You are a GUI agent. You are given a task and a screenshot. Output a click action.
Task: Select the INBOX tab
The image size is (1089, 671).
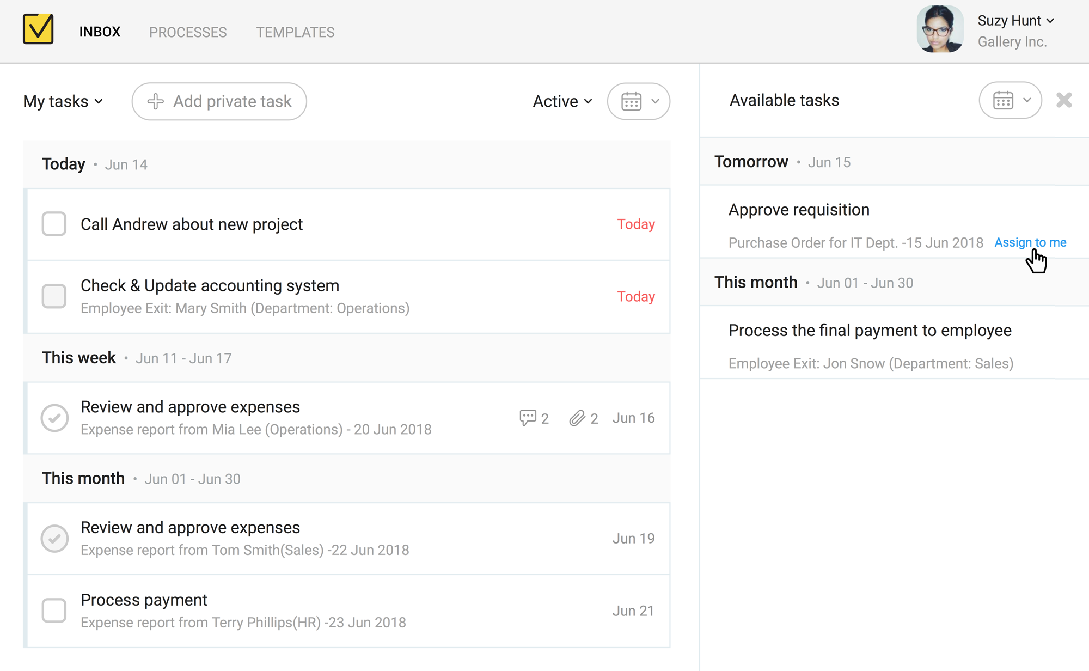[x=99, y=32]
